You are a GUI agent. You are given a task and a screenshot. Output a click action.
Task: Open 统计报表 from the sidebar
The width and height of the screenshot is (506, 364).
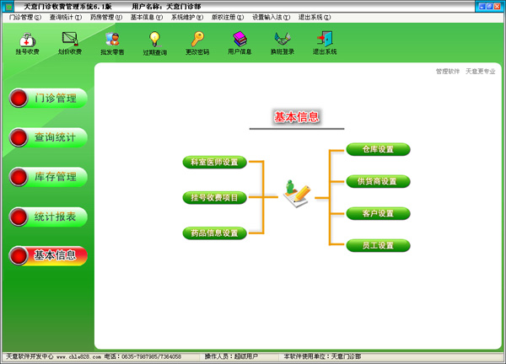[49, 217]
